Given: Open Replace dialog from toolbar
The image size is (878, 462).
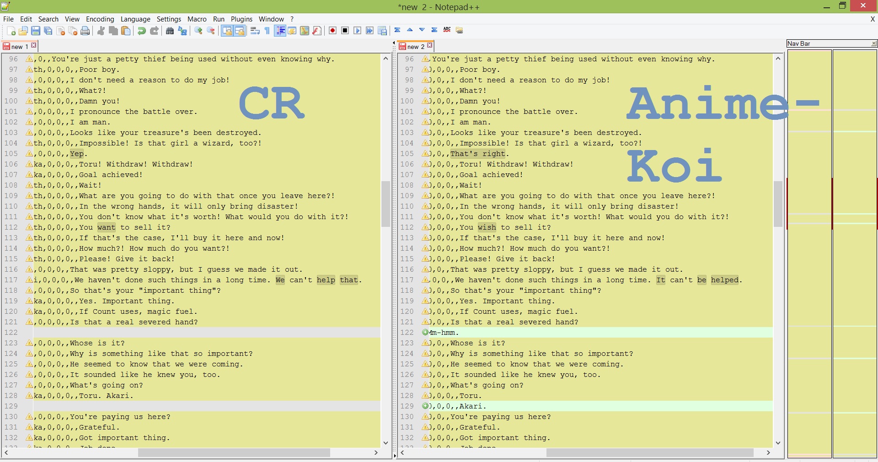Looking at the screenshot, I should tap(182, 31).
